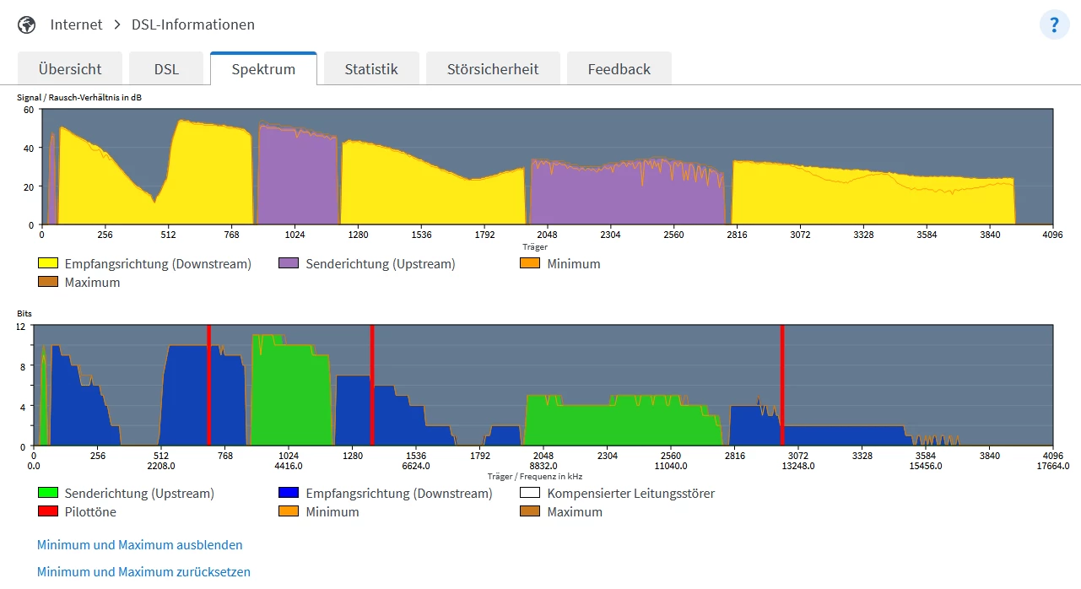
Task: Open the help question mark icon
Action: [x=1054, y=24]
